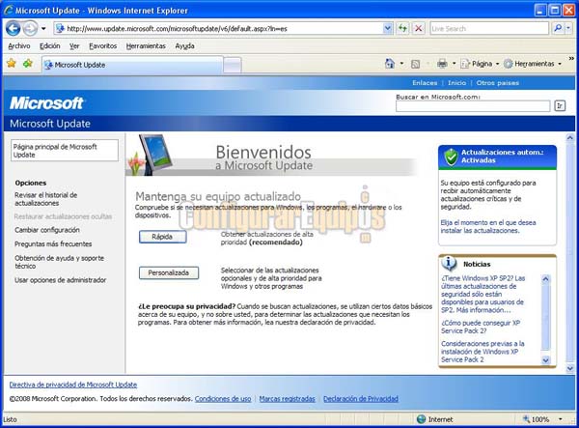Click the address bar URL field

click(219, 28)
